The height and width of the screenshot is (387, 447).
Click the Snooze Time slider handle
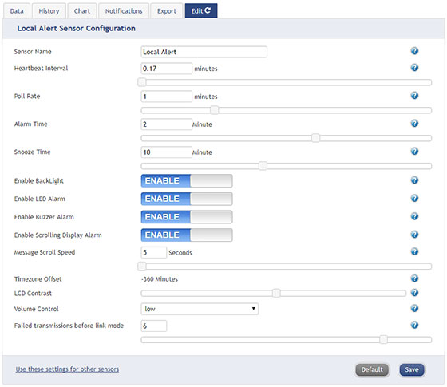tap(263, 166)
